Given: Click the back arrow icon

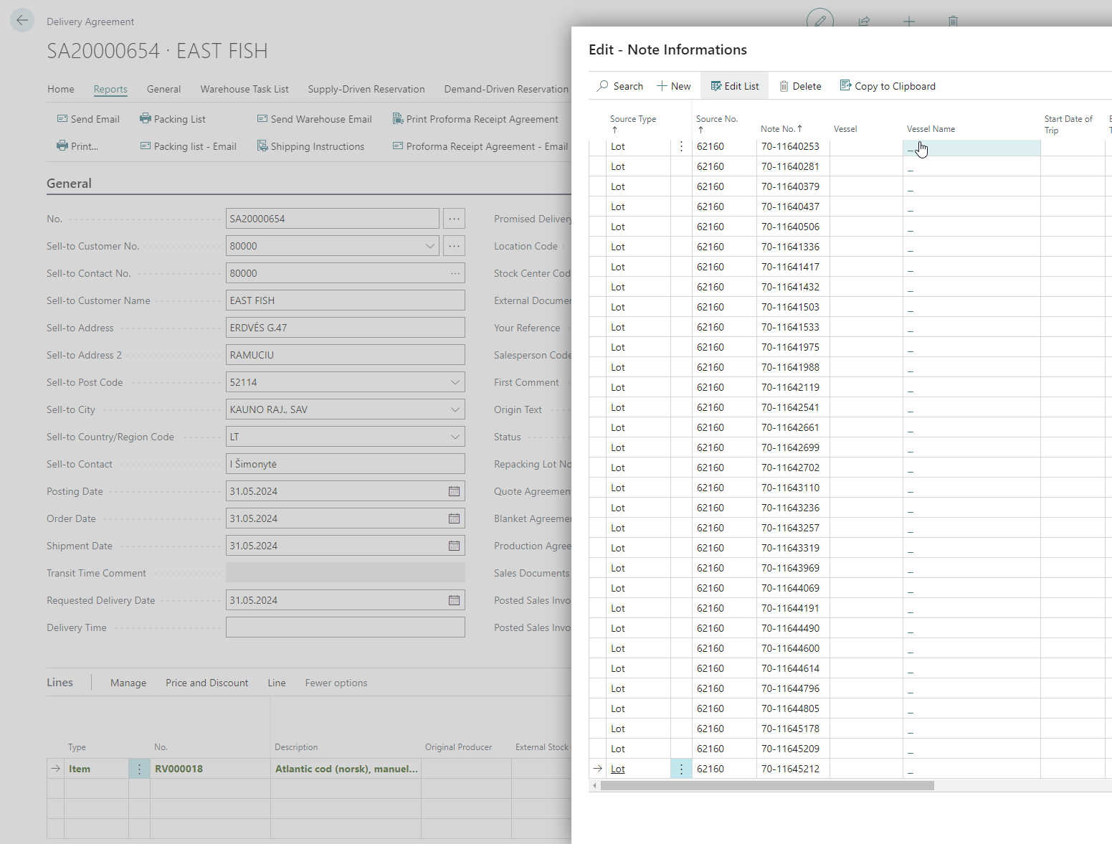Looking at the screenshot, I should pyautogui.click(x=22, y=20).
